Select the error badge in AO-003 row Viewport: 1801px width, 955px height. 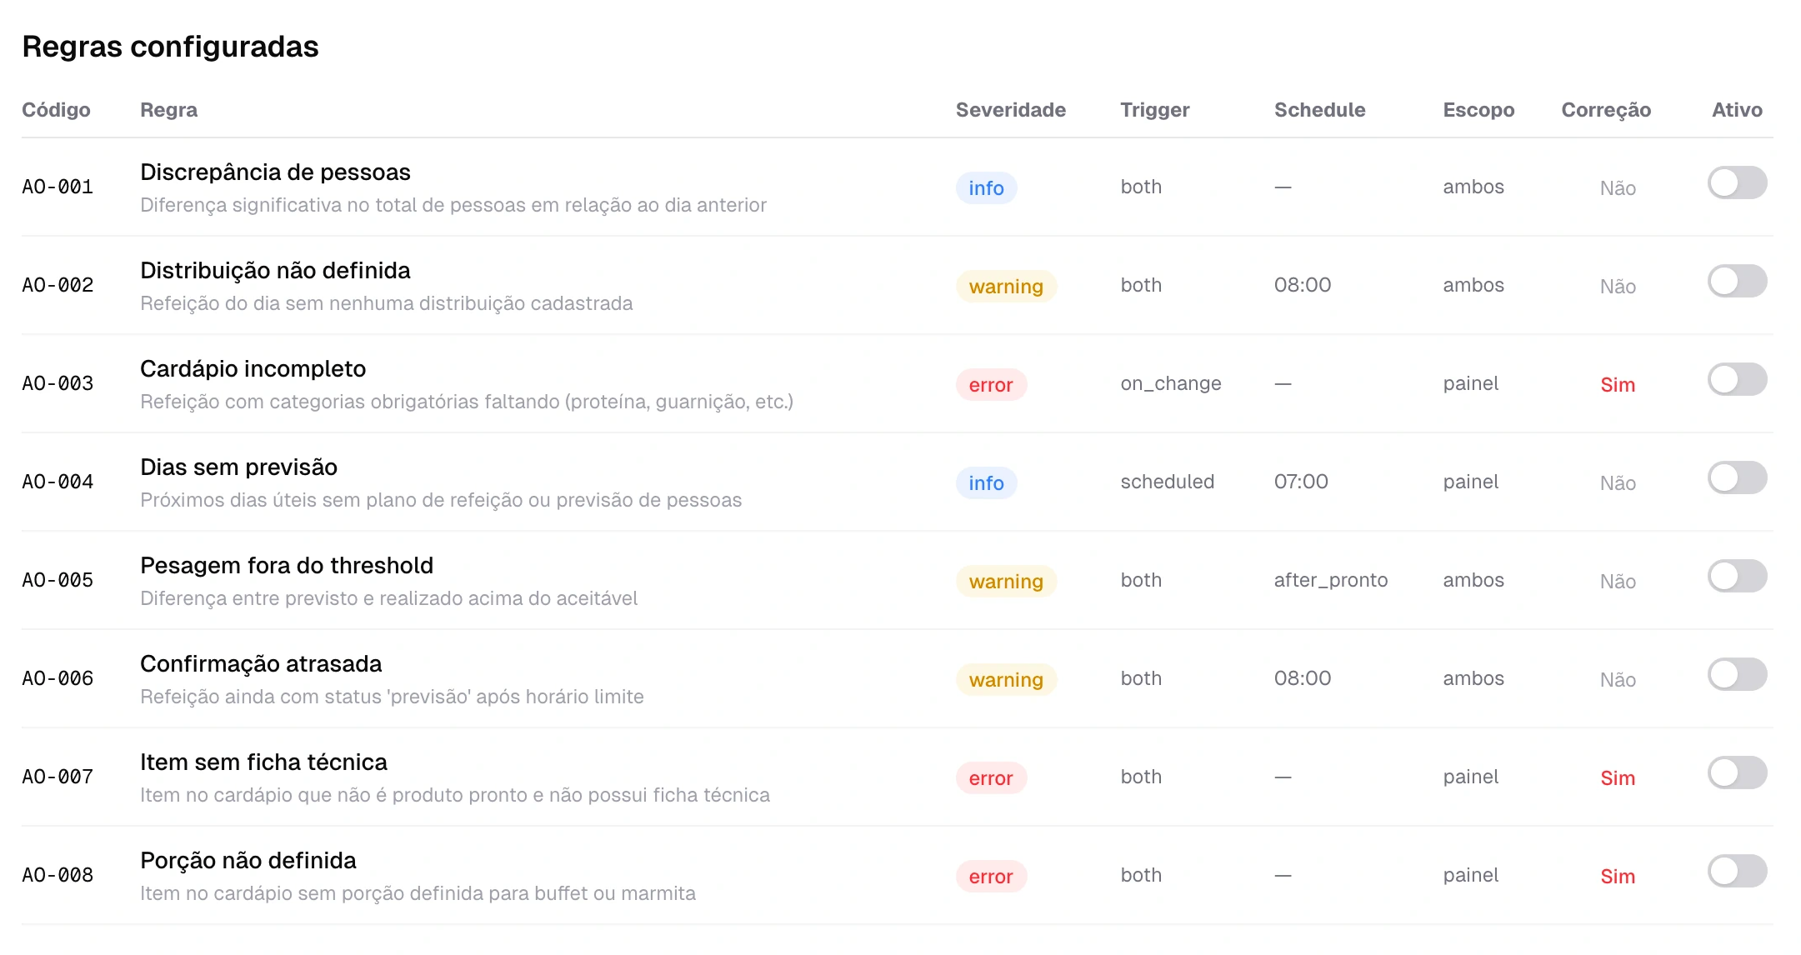[991, 385]
